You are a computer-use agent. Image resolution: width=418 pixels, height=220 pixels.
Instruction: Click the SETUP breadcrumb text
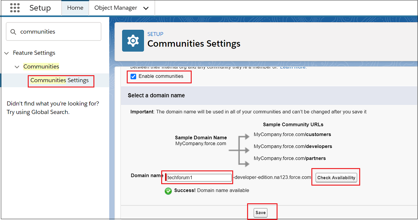coord(155,34)
